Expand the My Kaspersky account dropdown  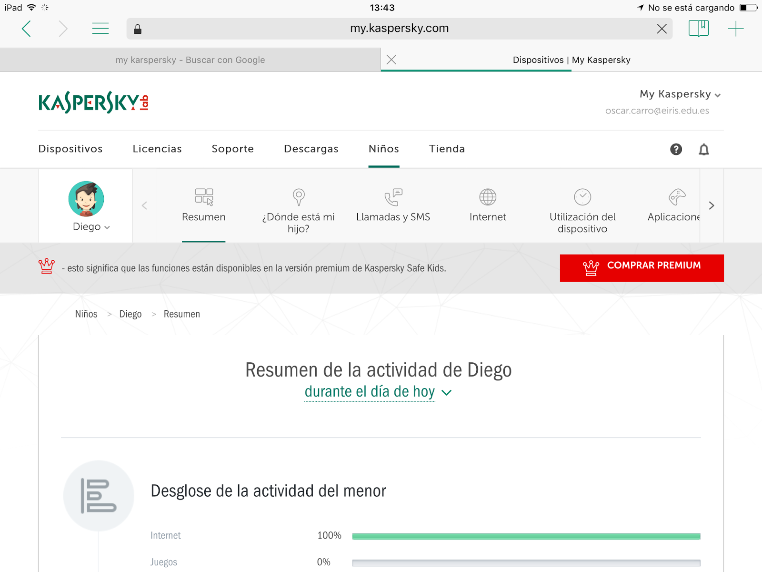tap(680, 94)
